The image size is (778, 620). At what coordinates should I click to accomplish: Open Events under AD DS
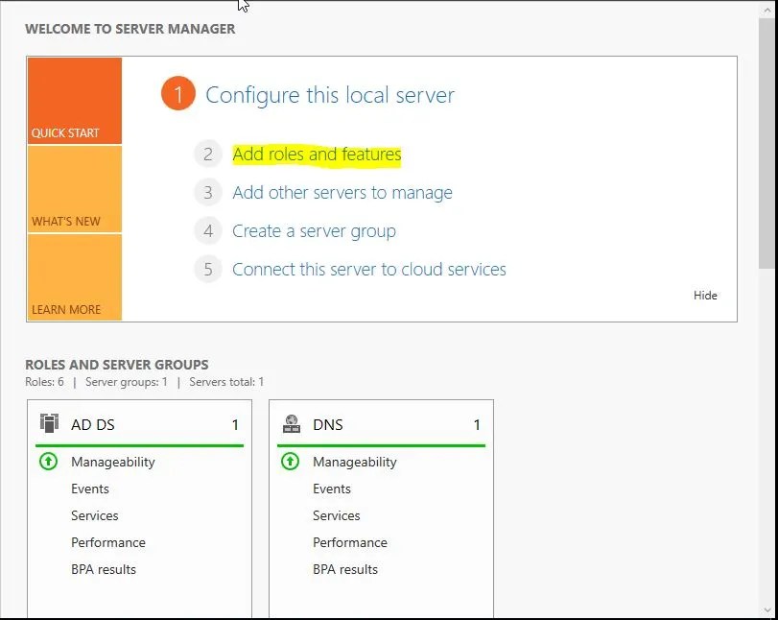90,489
